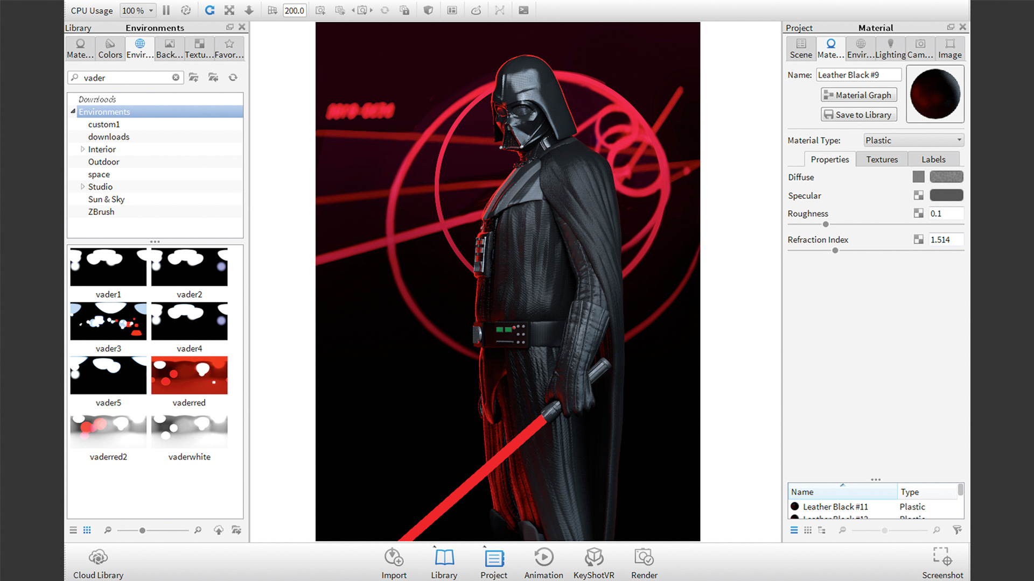
Task: Switch project materials to tree view
Action: click(x=822, y=530)
